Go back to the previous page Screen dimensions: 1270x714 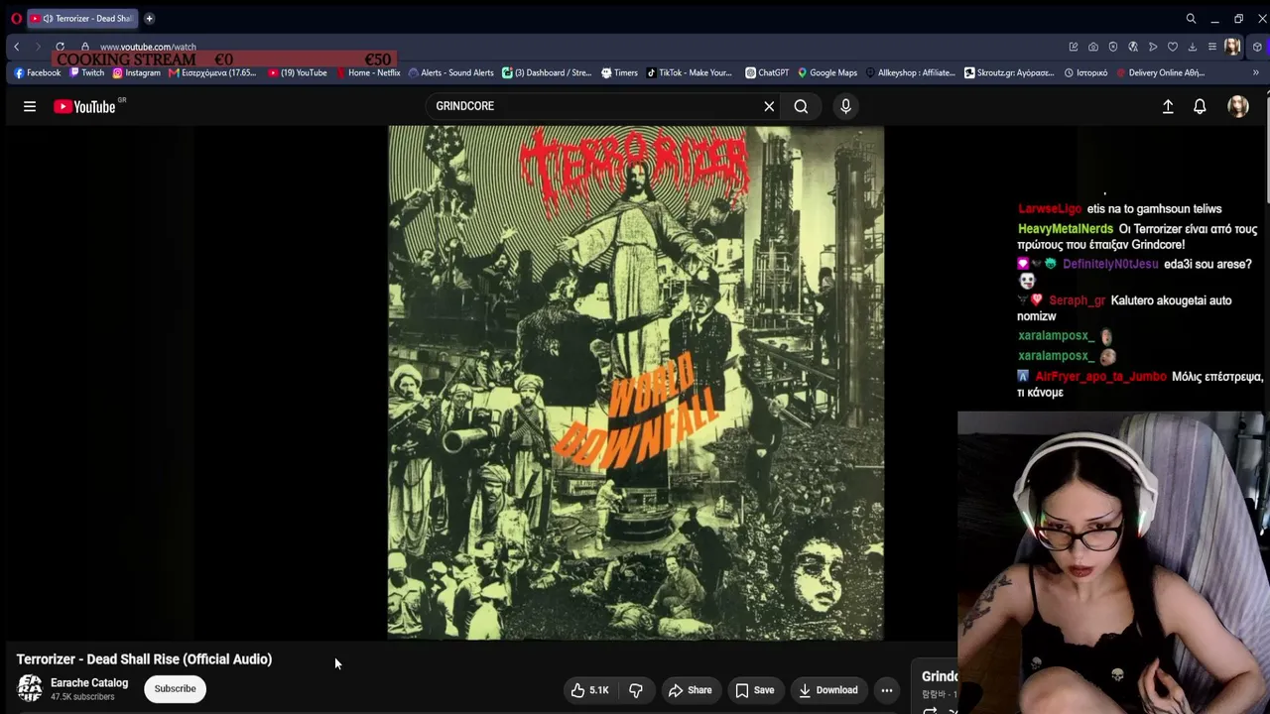click(16, 47)
